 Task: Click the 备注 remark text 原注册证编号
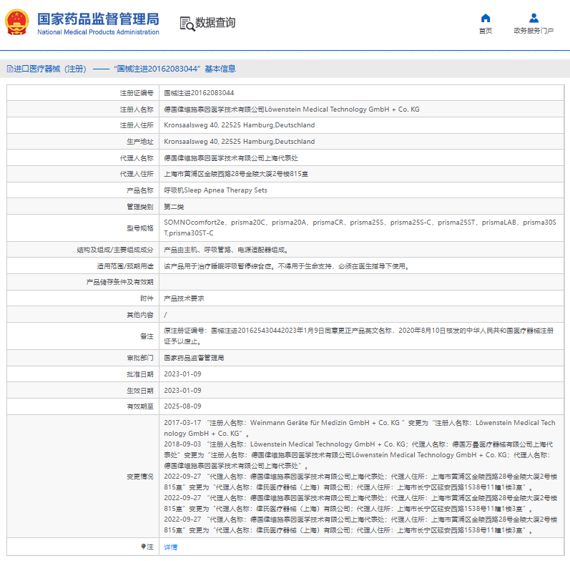tap(359, 336)
